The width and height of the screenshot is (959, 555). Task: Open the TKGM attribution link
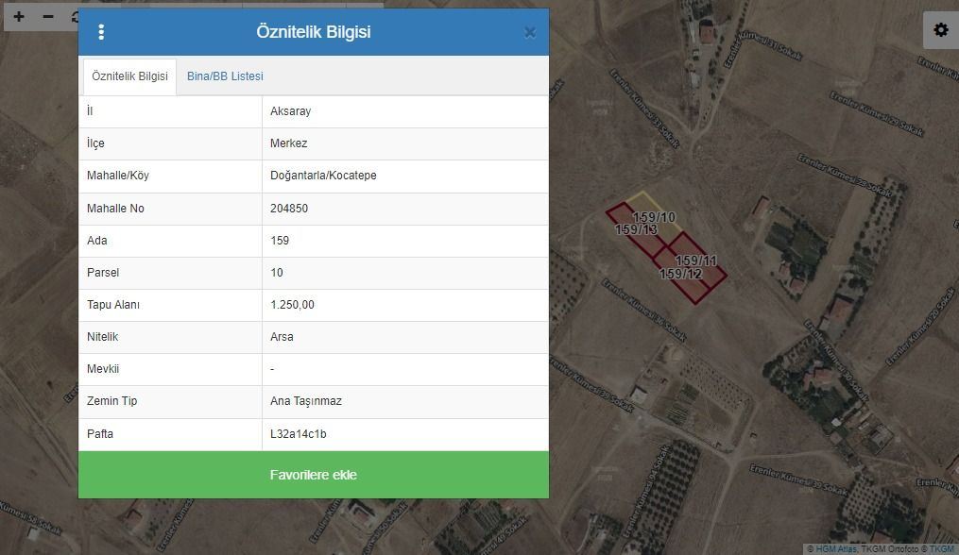(x=941, y=548)
